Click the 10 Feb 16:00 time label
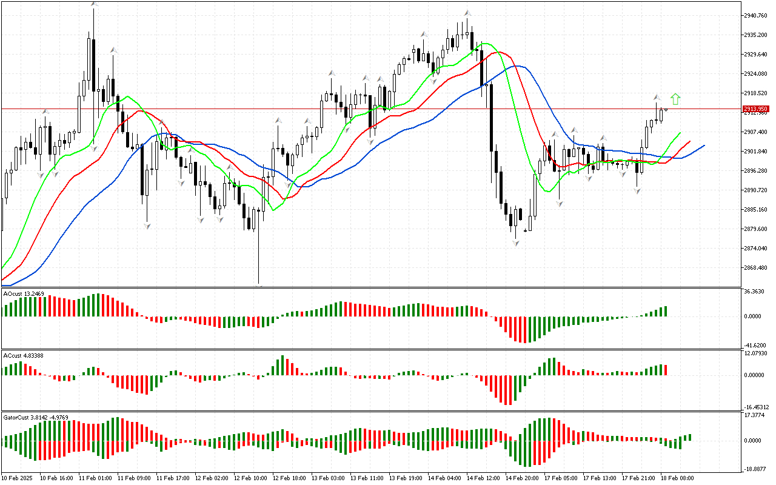 [x=56, y=478]
